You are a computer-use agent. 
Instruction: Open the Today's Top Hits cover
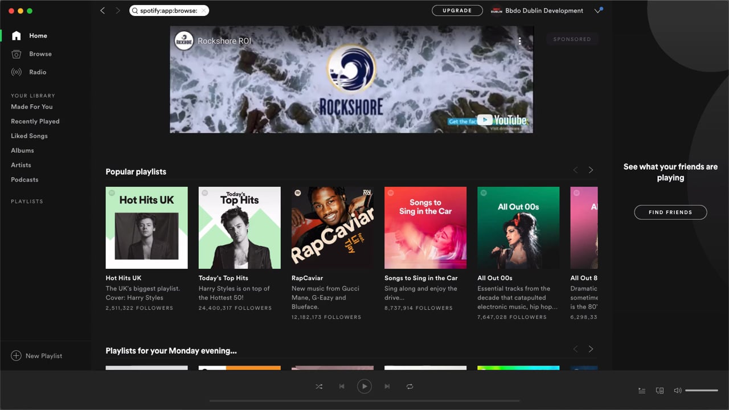tap(239, 228)
